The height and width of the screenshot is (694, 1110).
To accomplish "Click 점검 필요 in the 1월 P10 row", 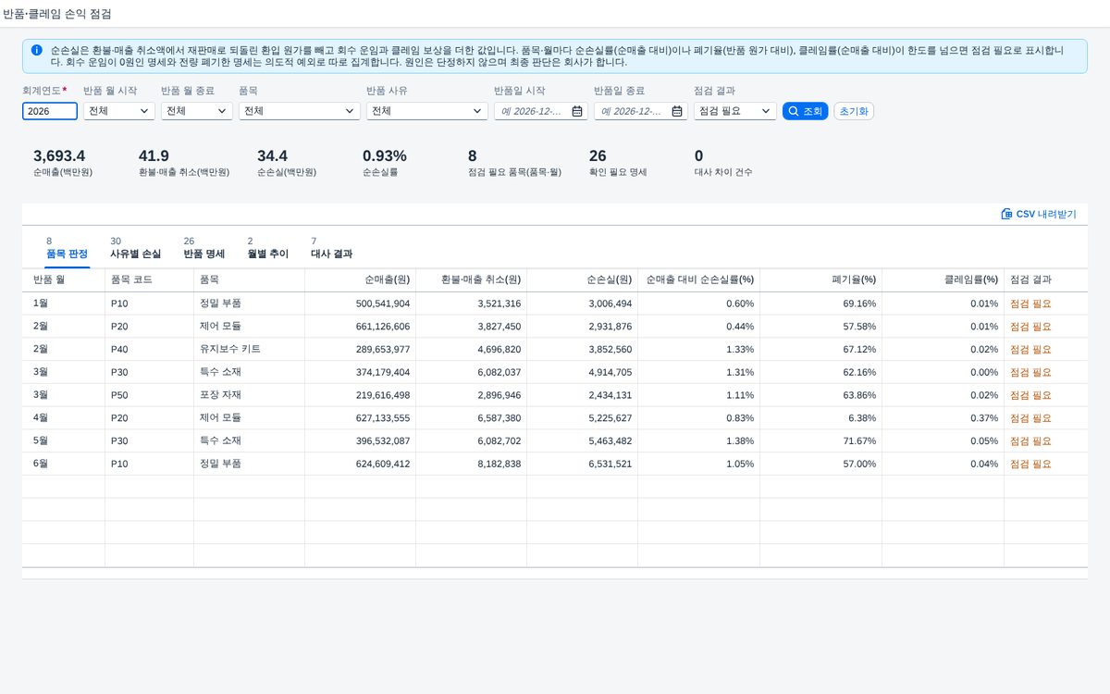I will point(1030,304).
